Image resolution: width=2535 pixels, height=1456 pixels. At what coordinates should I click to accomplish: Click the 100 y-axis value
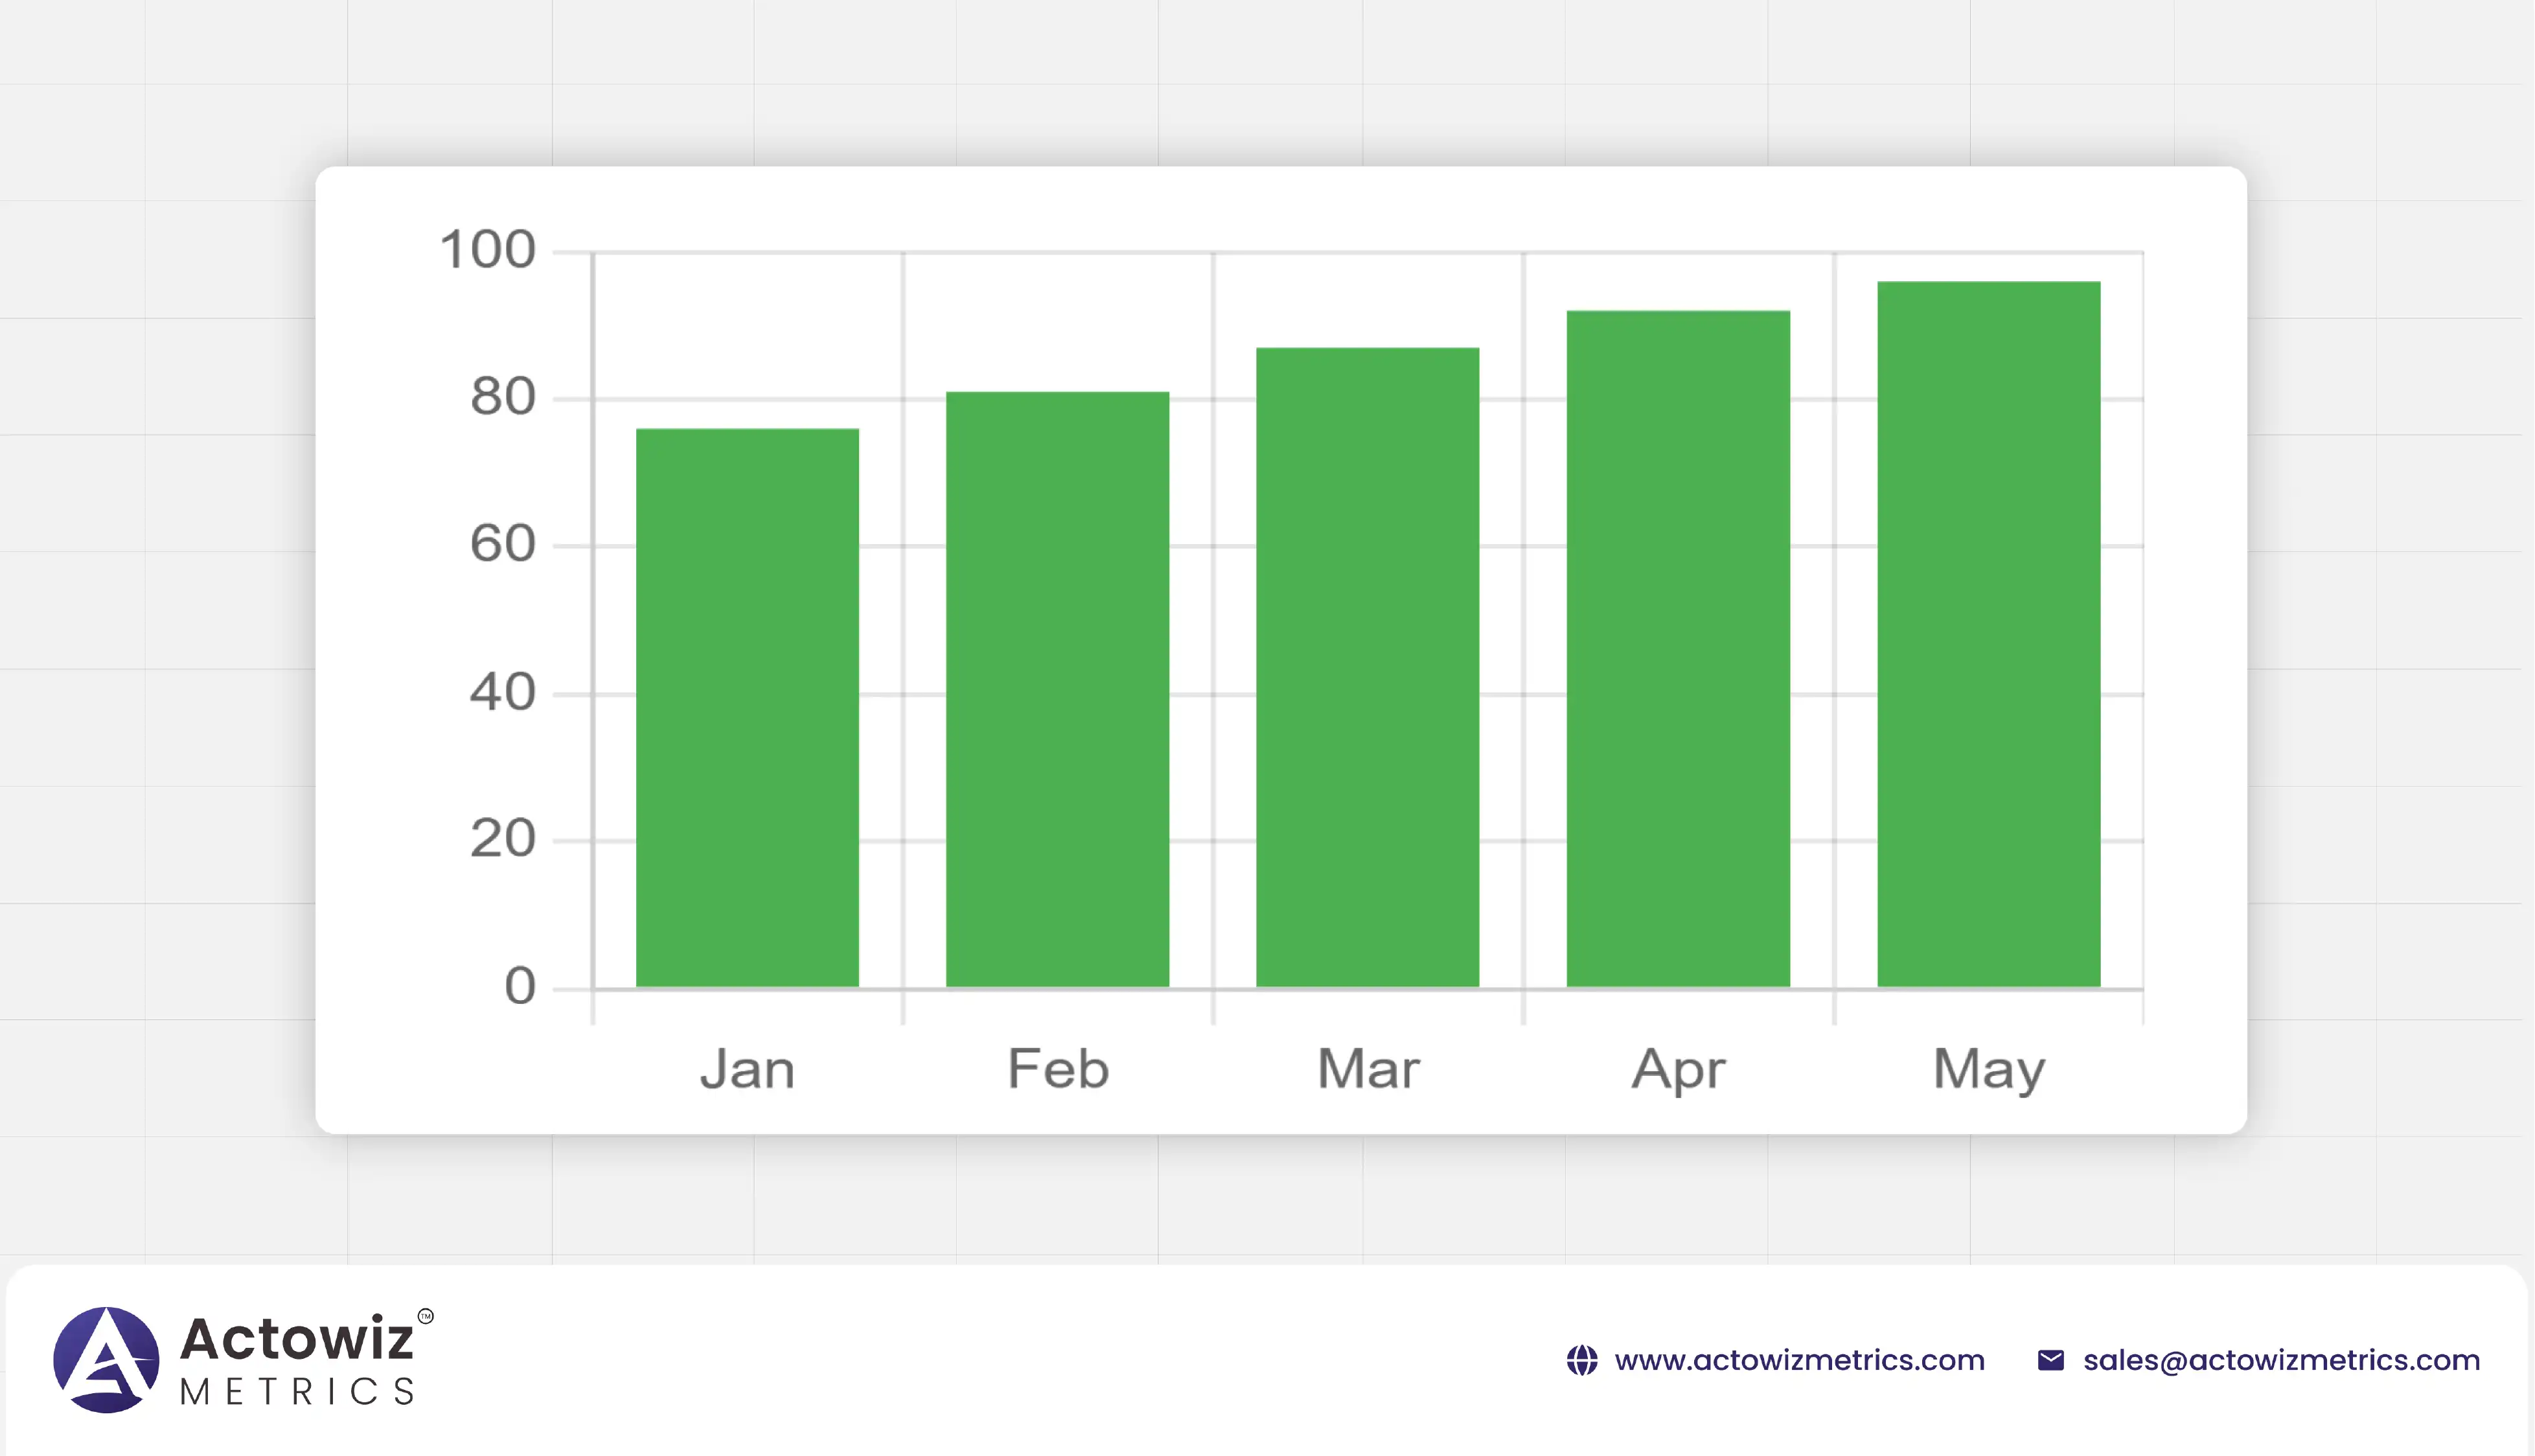point(487,249)
